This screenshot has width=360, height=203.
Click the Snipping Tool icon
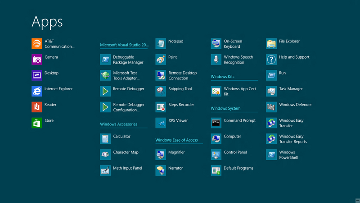[161, 91]
